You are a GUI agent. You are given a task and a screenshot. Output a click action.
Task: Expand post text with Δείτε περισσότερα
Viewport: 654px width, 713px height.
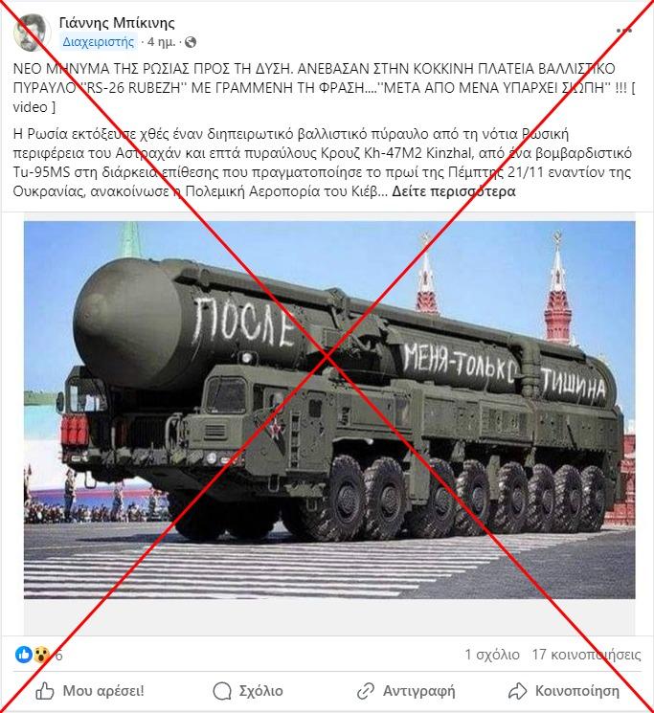[x=454, y=191]
